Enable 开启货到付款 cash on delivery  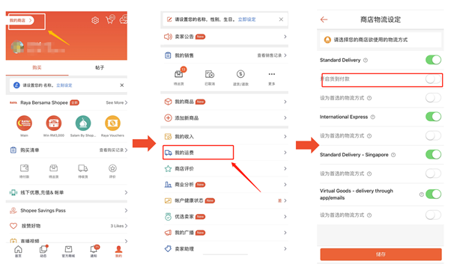[433, 79]
